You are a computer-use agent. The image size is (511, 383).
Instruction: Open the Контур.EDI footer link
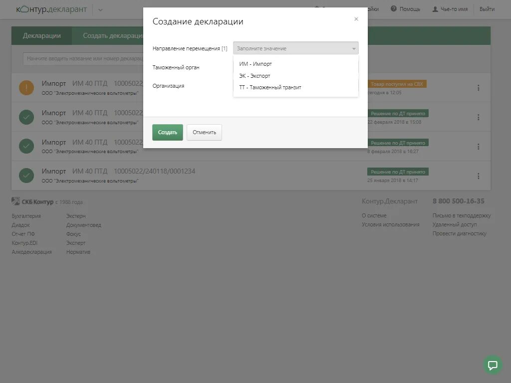coord(24,243)
